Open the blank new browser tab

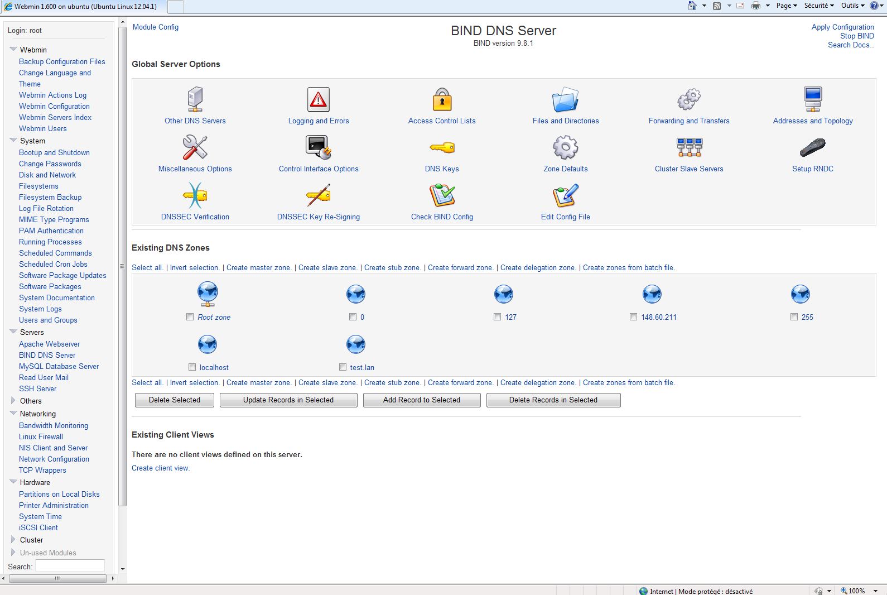[x=175, y=7]
